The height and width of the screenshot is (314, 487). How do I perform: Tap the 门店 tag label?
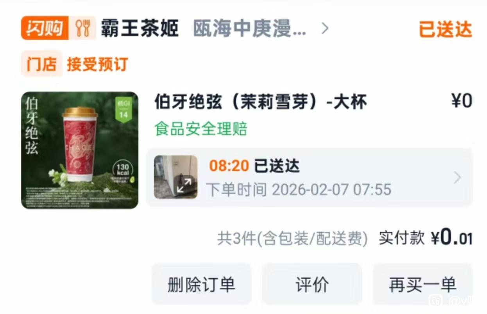tap(42, 64)
